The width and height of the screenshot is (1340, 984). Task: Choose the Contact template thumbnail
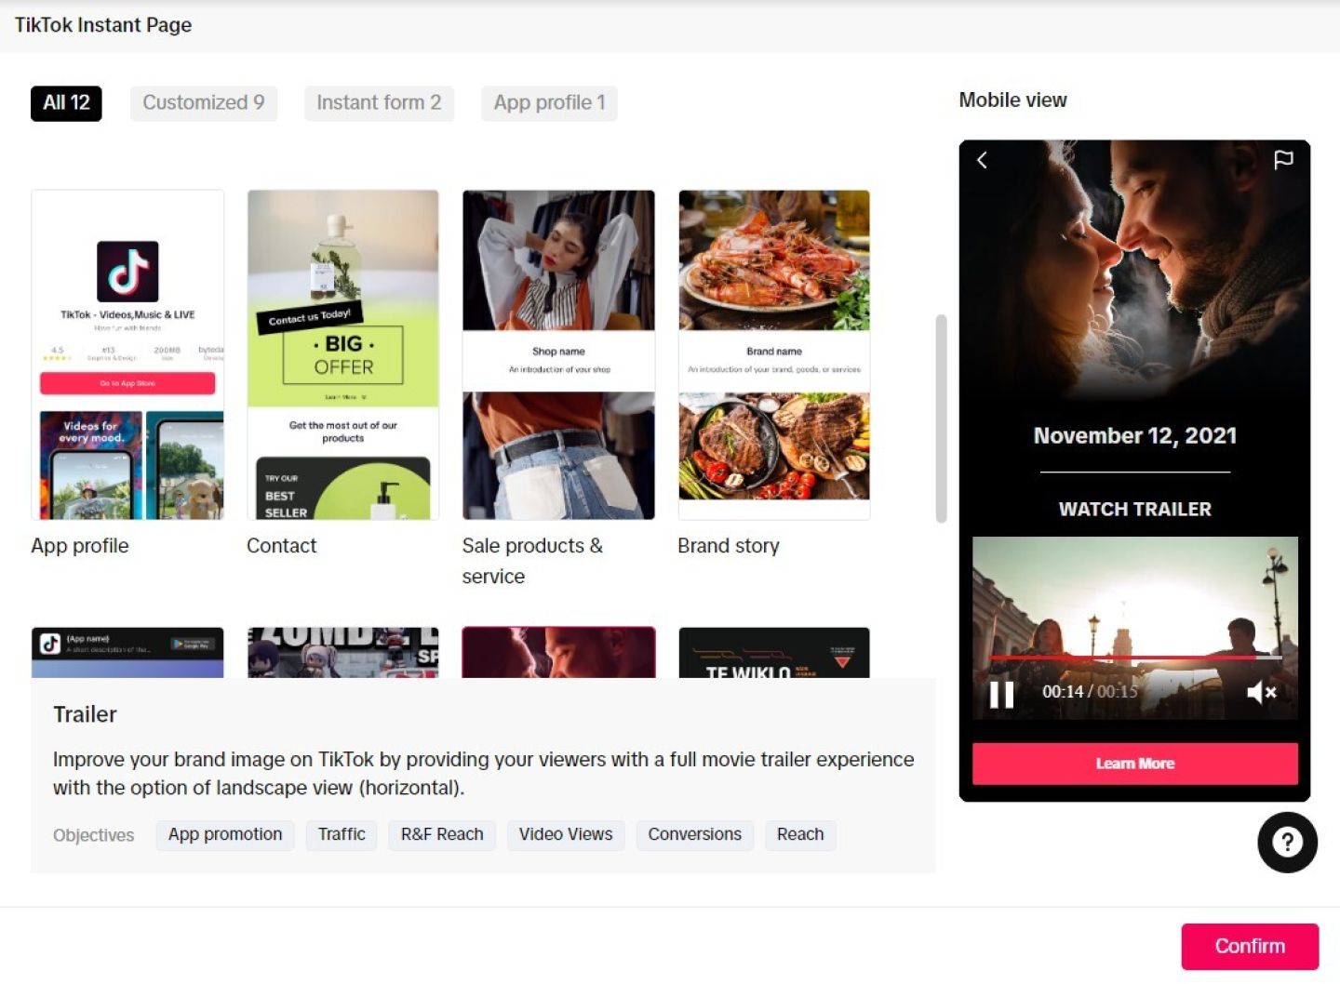tap(342, 354)
